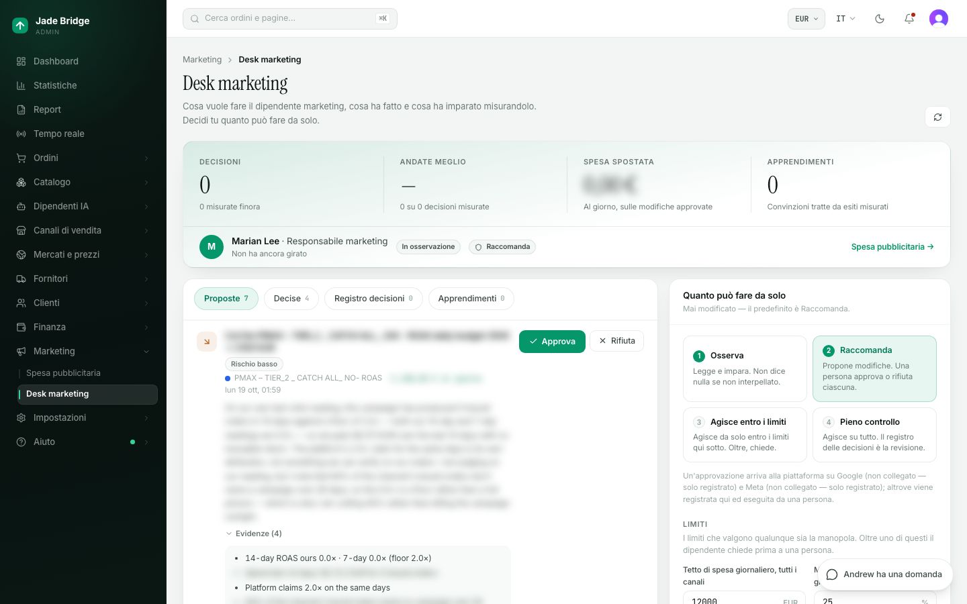Click the PMAX – TIER_2 campaign name

click(308, 379)
